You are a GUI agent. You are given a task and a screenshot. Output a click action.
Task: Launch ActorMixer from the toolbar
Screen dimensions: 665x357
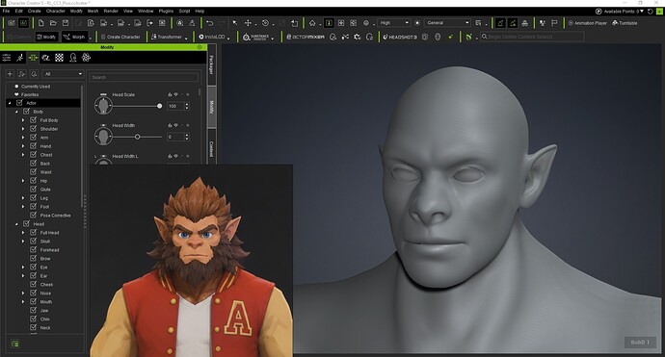pos(306,37)
